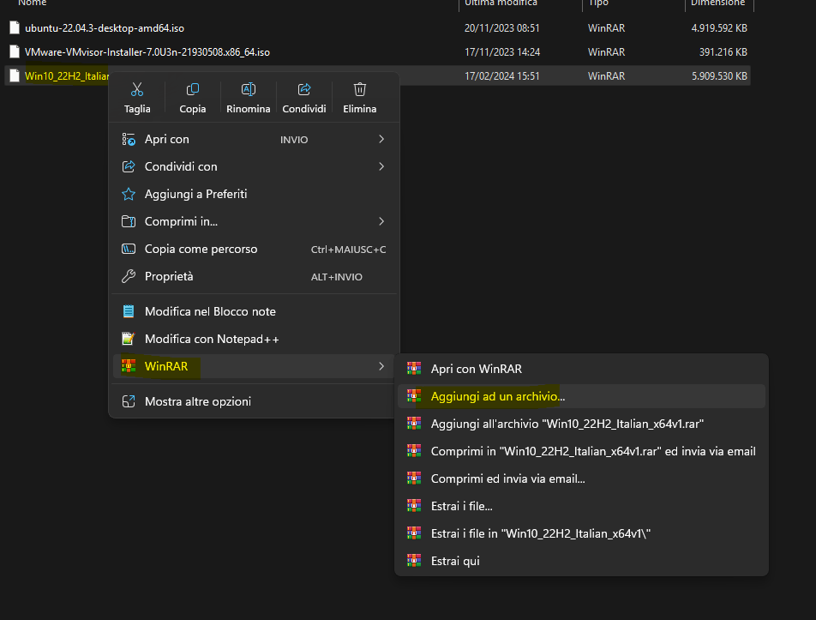816x620 pixels.
Task: Click the Condividi share icon
Action: (304, 90)
